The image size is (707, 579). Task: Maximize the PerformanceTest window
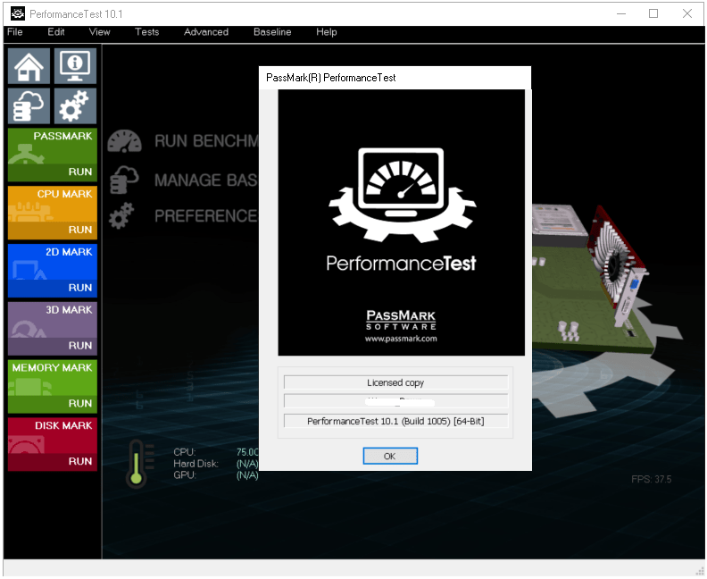(653, 14)
